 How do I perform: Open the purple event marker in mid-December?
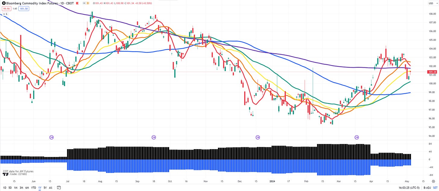pyautogui.click(x=258, y=137)
